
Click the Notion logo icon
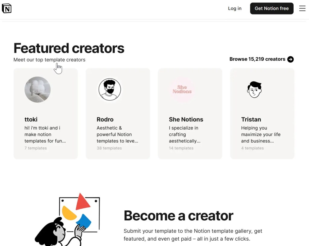[7, 8]
